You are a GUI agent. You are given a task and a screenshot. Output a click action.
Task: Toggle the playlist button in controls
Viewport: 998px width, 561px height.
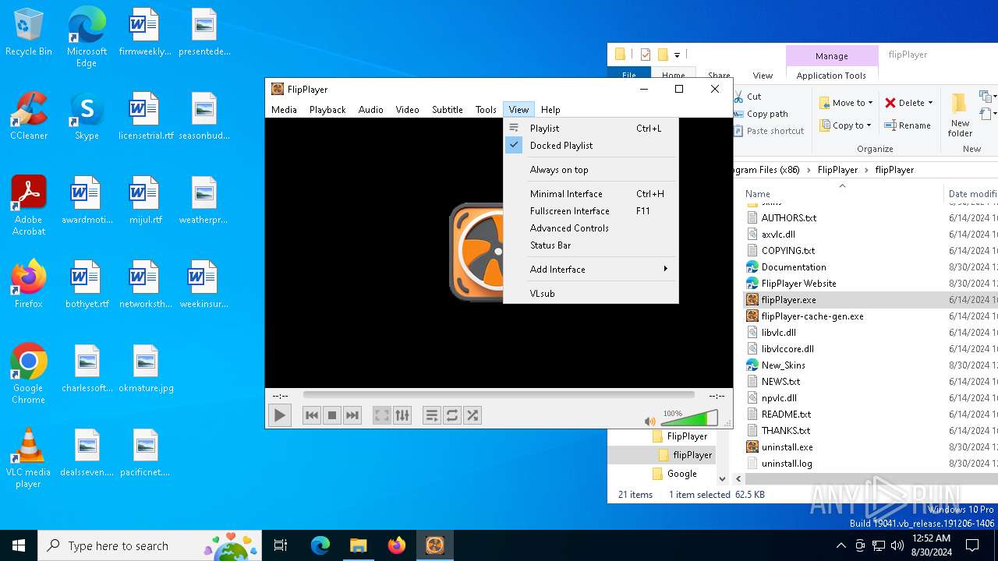(432, 415)
